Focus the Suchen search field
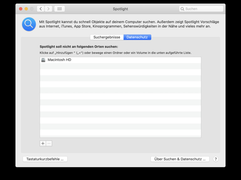This screenshot has width=241, height=180. pyautogui.click(x=201, y=9)
